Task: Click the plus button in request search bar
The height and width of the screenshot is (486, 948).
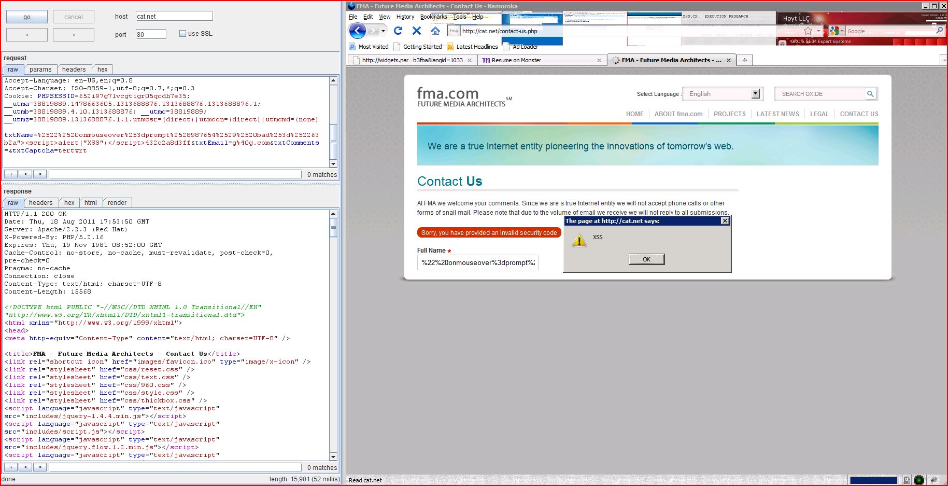Action: [11, 174]
